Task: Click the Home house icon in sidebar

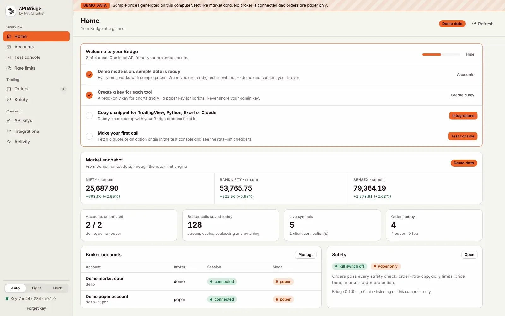Action: pos(9,36)
